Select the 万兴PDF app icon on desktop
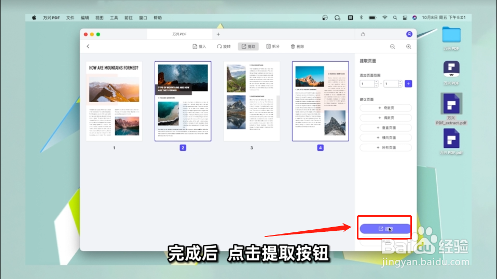The image size is (497, 279). click(x=451, y=73)
